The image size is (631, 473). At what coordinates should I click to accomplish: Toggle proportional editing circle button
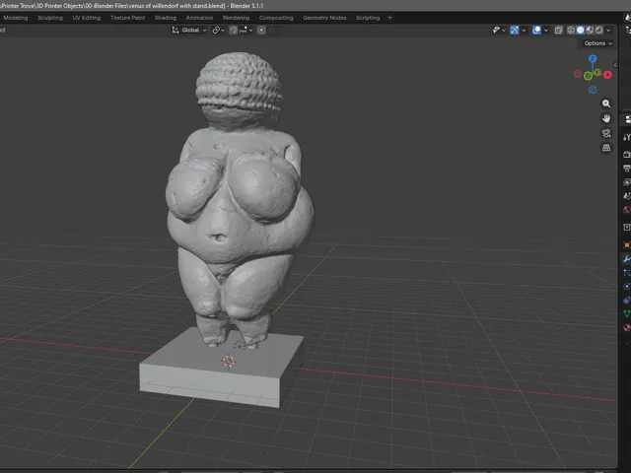(261, 31)
